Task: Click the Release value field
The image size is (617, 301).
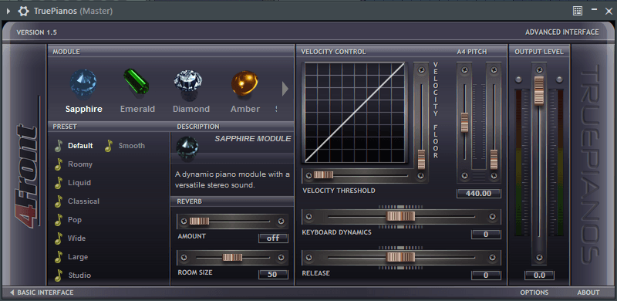Action: tap(486, 275)
